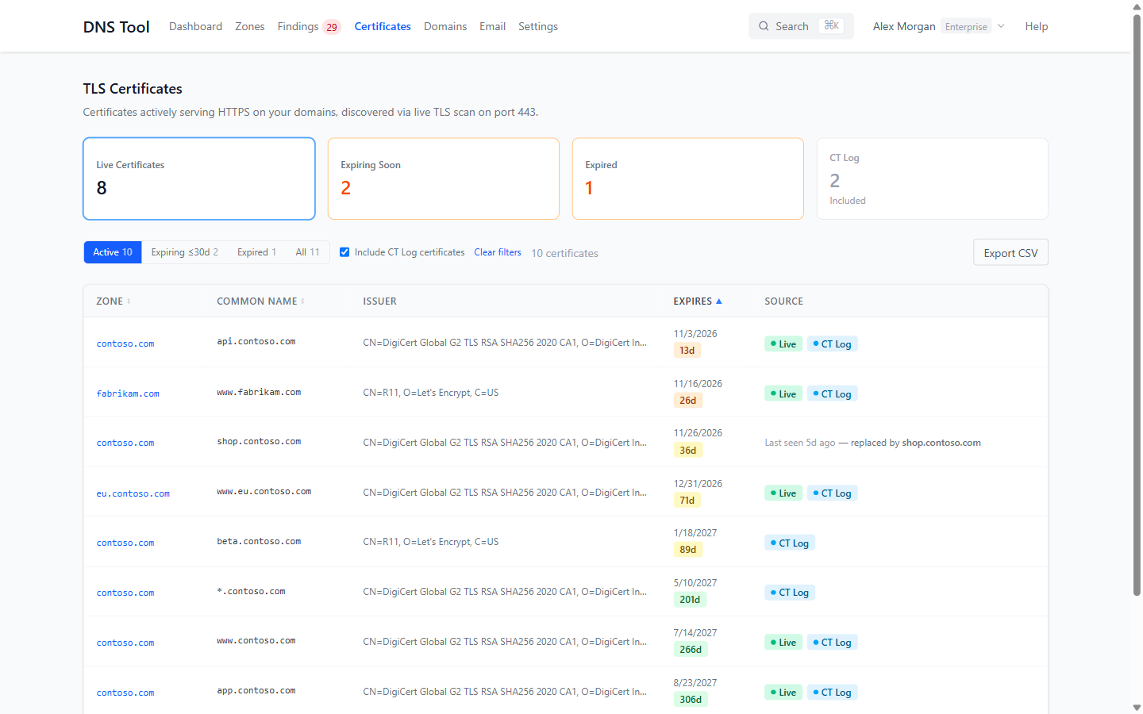Select the Expired 1 filter tab

256,252
